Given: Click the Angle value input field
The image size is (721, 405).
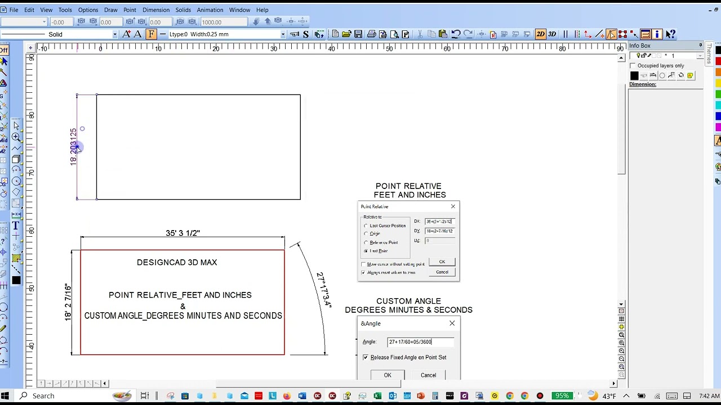Looking at the screenshot, I should 421,341.
